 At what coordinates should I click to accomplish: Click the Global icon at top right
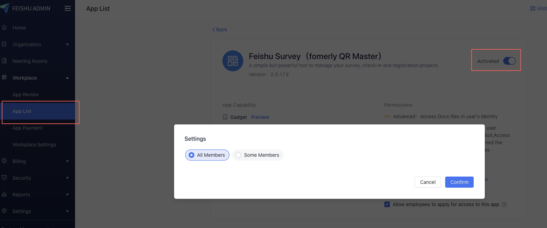click(x=532, y=8)
